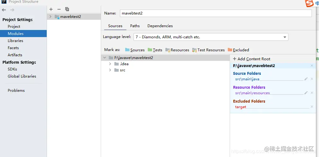
Task: Click src\main\java source folder link
Action: [247, 79]
